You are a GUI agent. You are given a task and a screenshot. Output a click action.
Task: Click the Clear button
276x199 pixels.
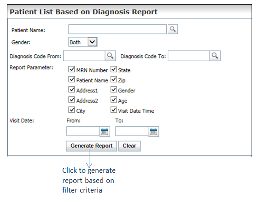tap(129, 146)
